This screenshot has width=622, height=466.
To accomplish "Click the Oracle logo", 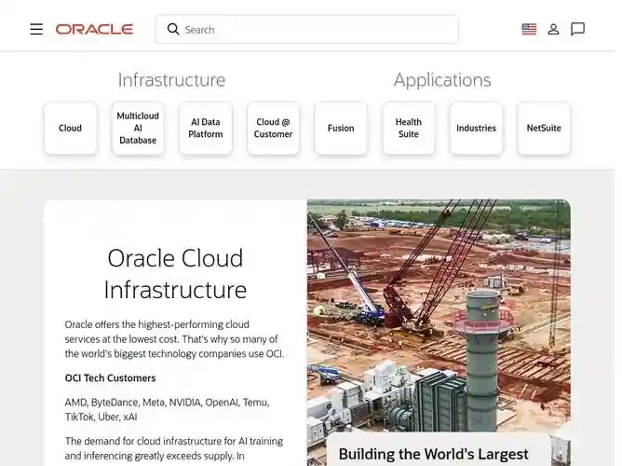I will (x=94, y=29).
